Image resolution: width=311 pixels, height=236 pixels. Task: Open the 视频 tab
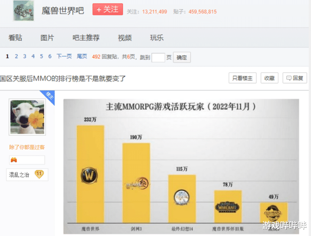125,38
